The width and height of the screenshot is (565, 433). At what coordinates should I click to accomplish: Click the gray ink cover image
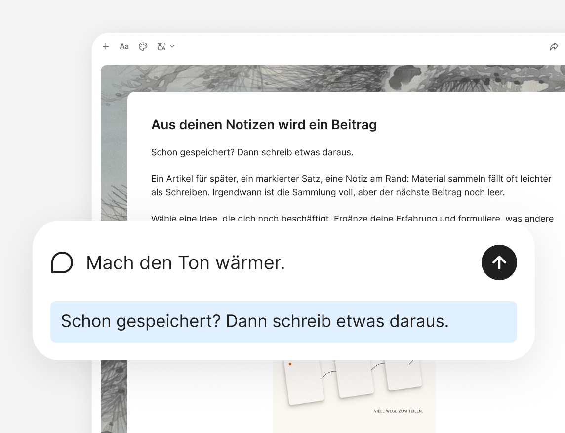coord(333,78)
